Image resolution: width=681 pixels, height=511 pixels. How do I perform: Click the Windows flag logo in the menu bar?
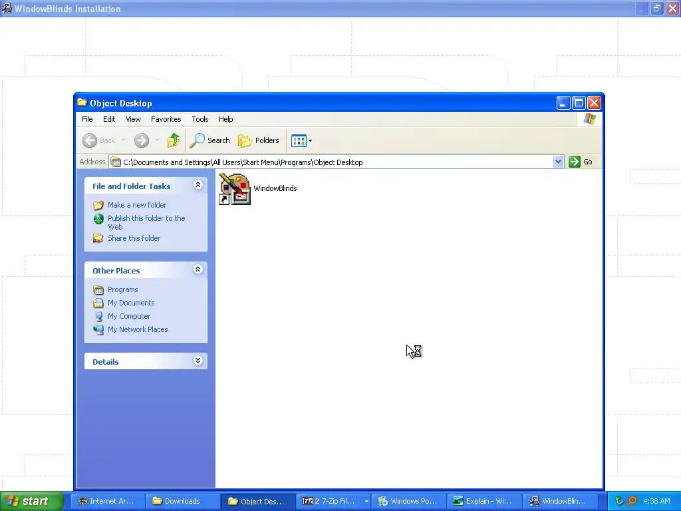[590, 119]
